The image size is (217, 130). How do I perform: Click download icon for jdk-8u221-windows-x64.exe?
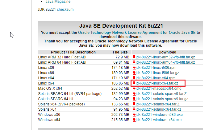tap(134, 120)
